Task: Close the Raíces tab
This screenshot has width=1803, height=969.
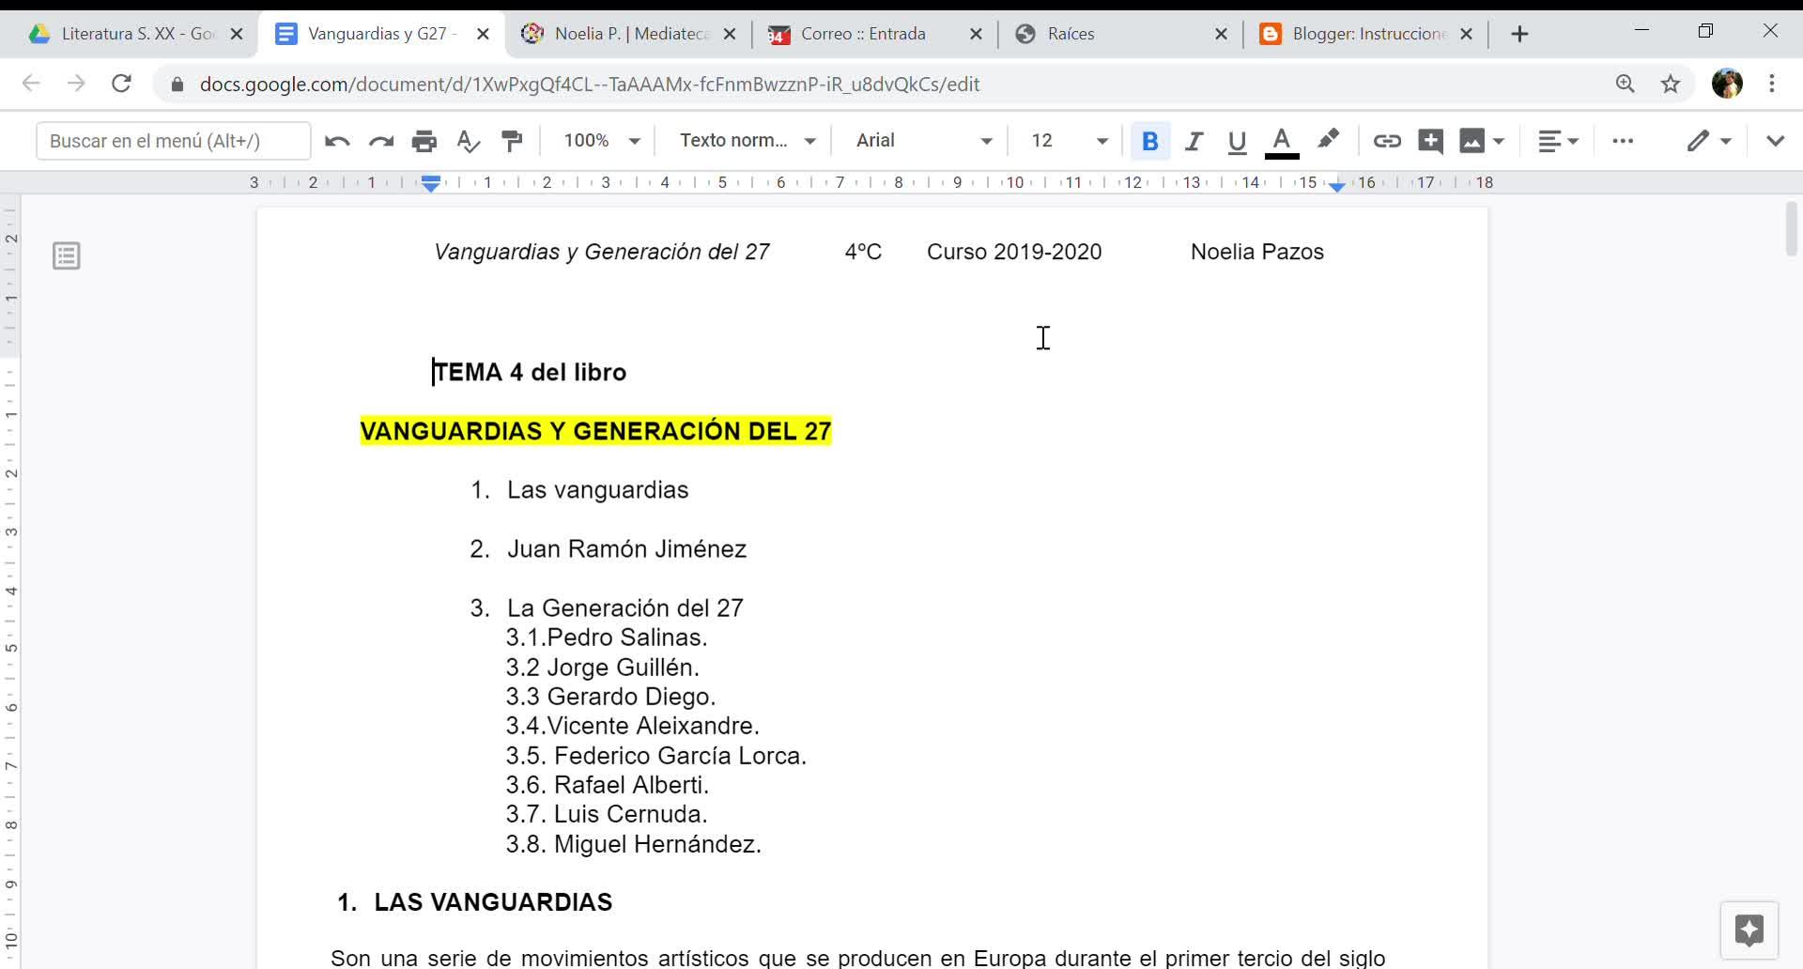Action: [x=1221, y=34]
